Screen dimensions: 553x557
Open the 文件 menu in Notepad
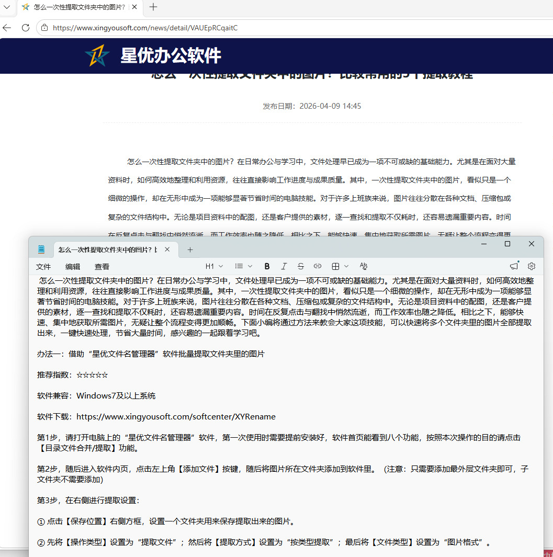(x=43, y=266)
